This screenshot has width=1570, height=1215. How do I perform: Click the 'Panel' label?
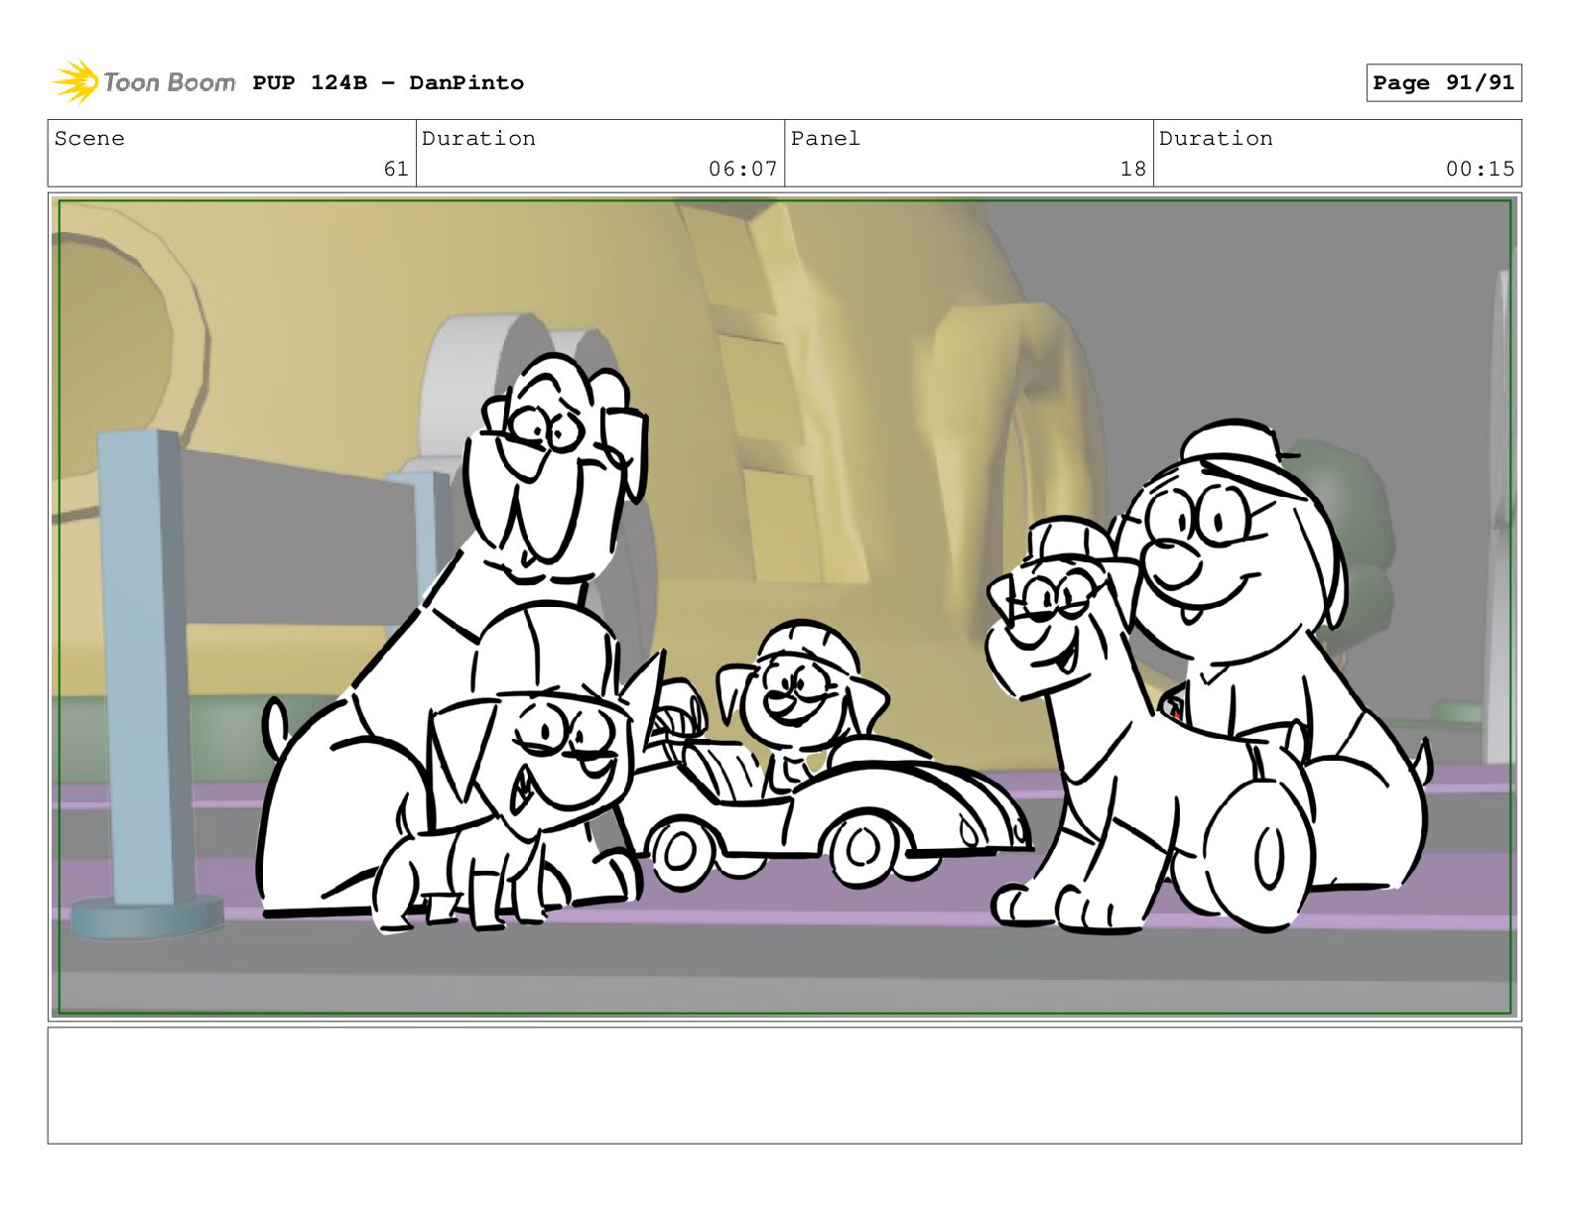click(826, 138)
